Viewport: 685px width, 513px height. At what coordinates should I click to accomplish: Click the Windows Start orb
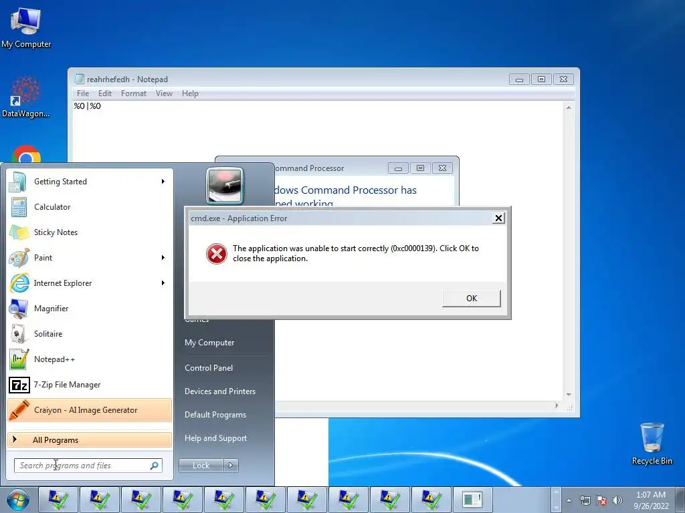[18, 500]
